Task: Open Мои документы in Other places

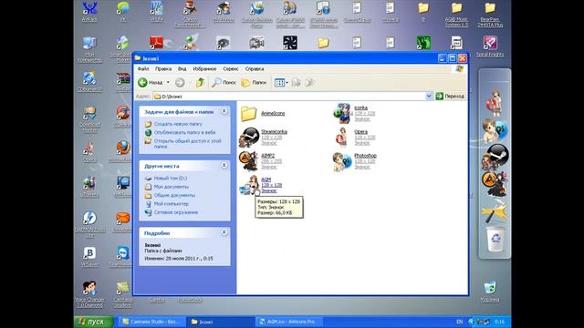Action: pos(171,187)
